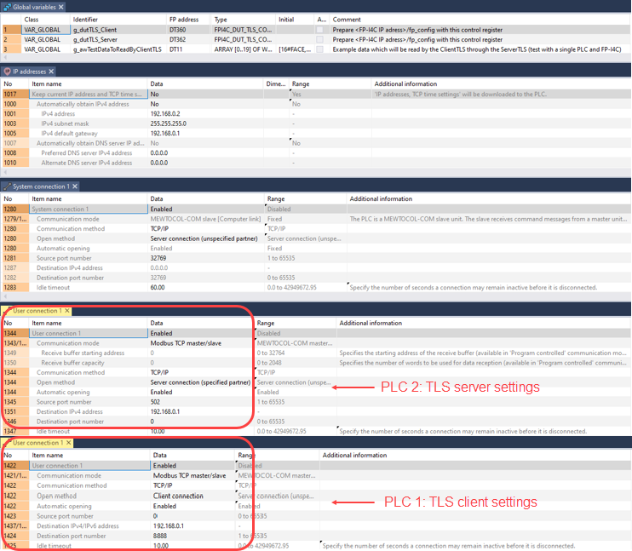The height and width of the screenshot is (551, 632).
Task: Select the ARRAY [0..19] OF W... type cell
Action: 243,49
